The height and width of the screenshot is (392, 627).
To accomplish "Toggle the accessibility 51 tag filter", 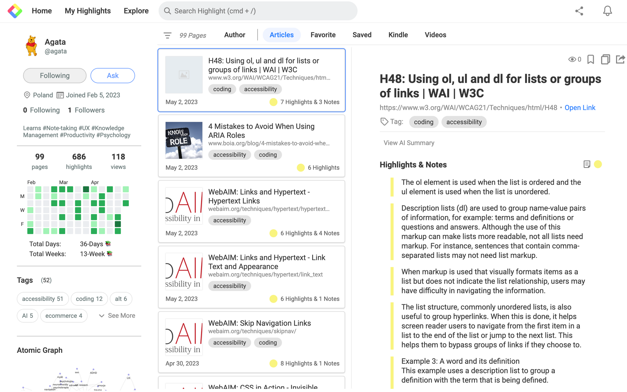I will [x=43, y=299].
